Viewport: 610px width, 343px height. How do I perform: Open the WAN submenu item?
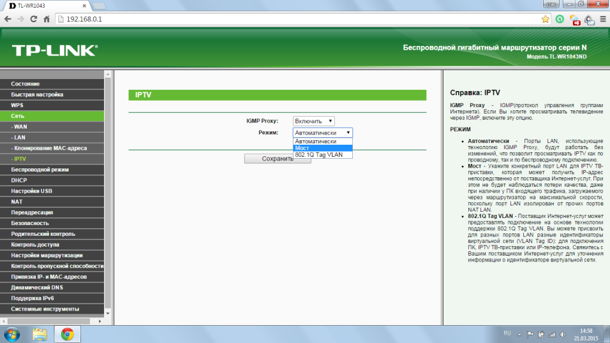click(20, 127)
